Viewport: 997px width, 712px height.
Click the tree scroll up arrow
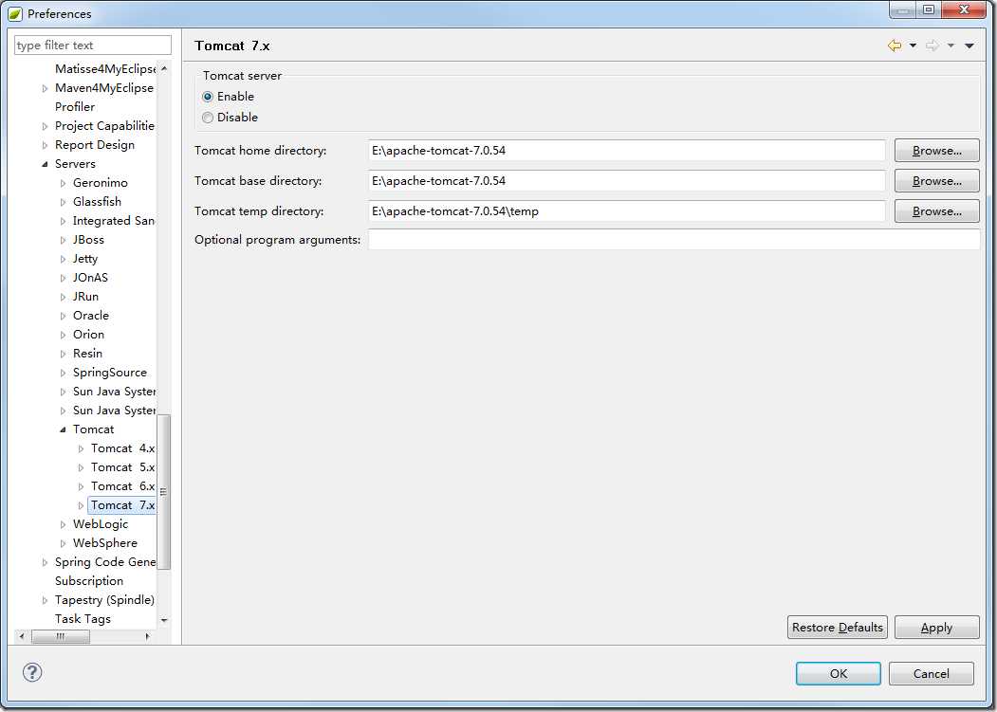(x=164, y=68)
